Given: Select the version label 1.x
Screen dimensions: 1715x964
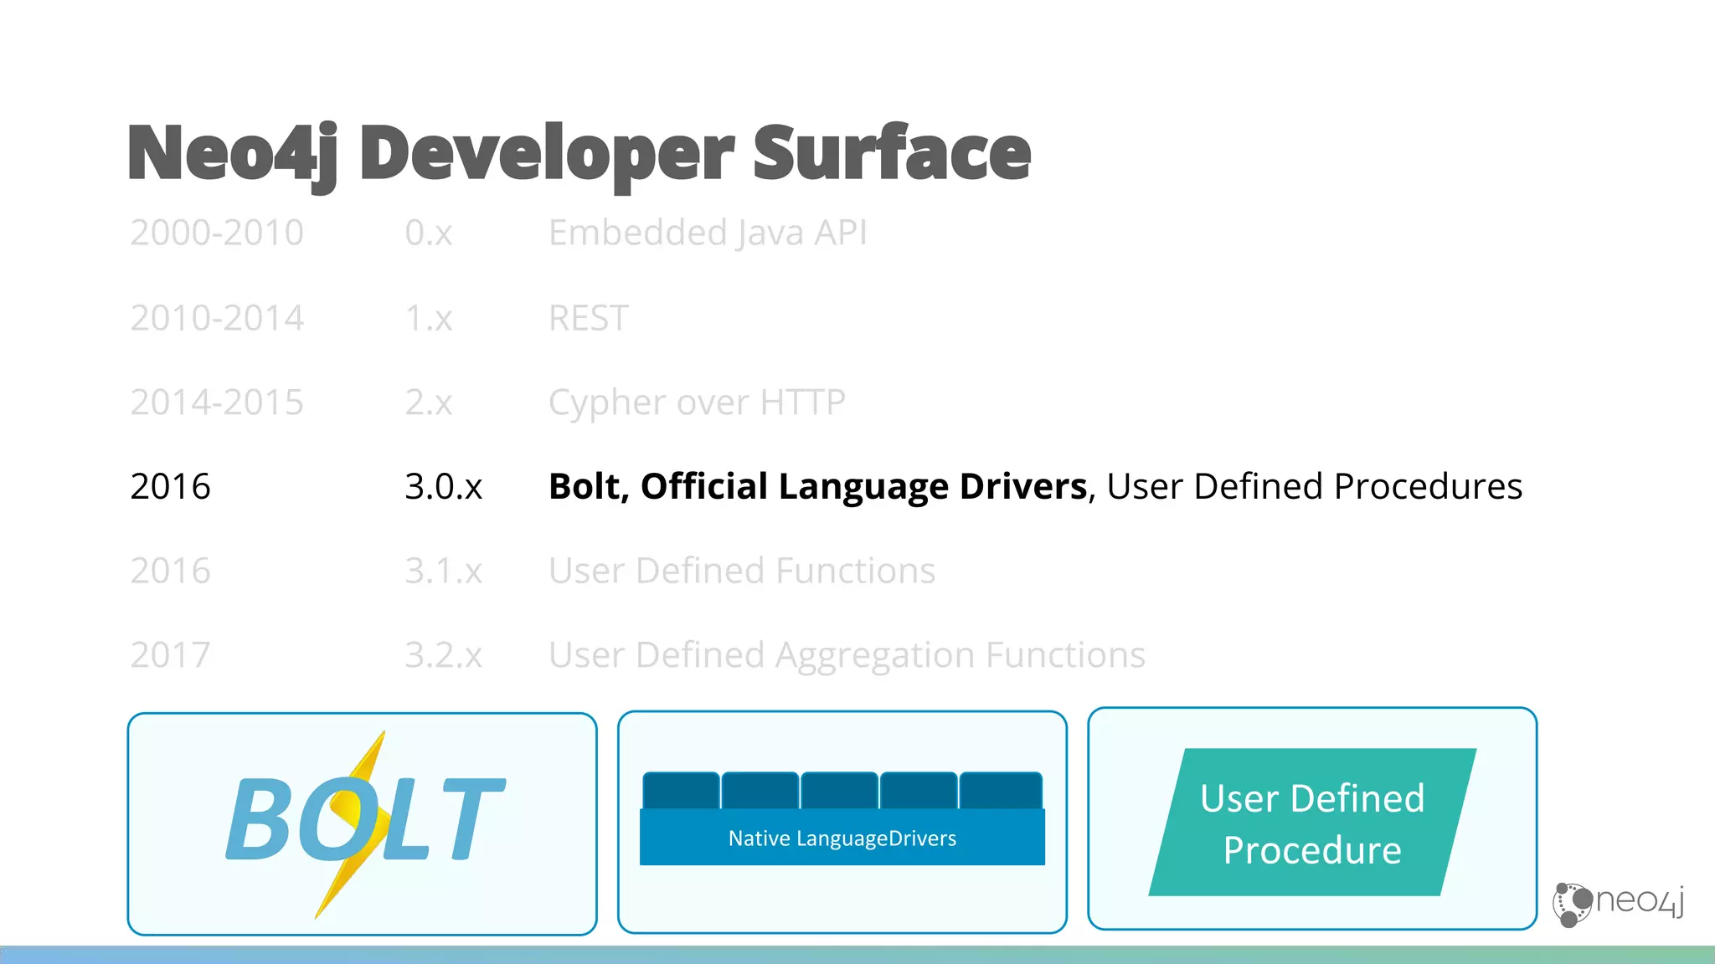Looking at the screenshot, I should [x=429, y=319].
